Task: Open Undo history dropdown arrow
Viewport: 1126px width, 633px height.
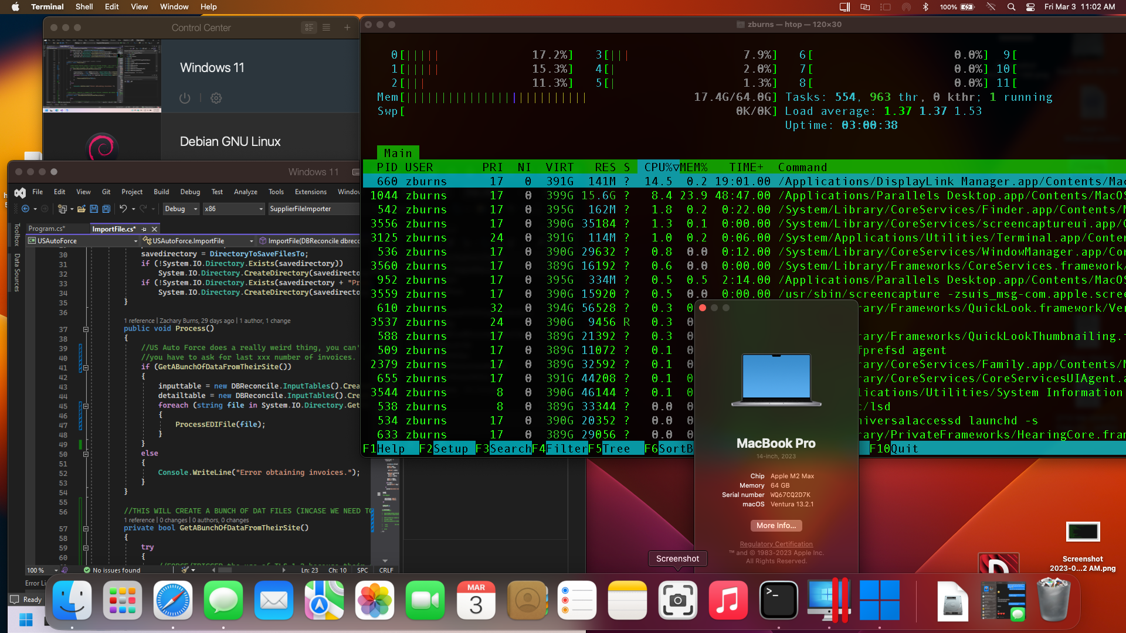Action: pos(133,209)
